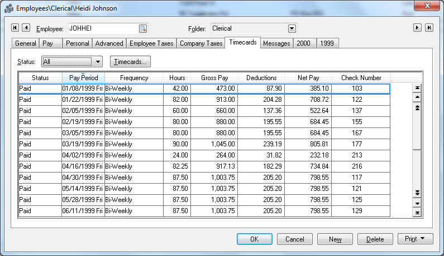Page up in the timecard list
Image resolution: width=444 pixels, height=256 pixels.
[417, 107]
